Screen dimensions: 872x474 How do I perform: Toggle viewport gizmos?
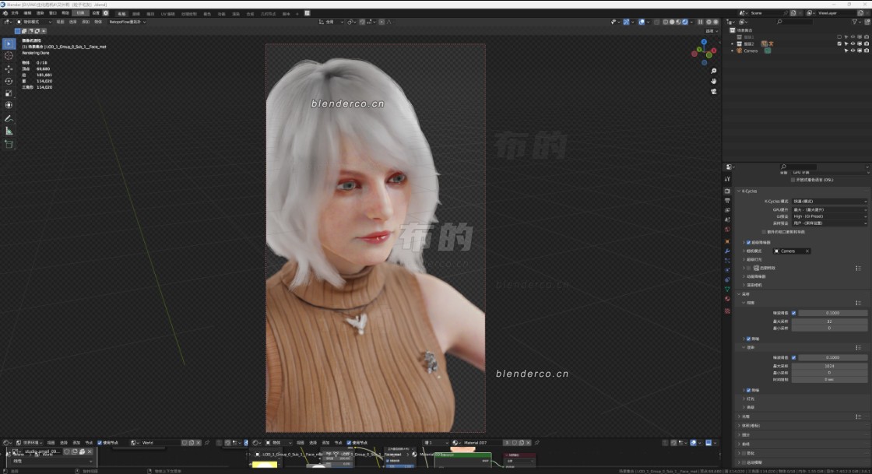coord(627,23)
